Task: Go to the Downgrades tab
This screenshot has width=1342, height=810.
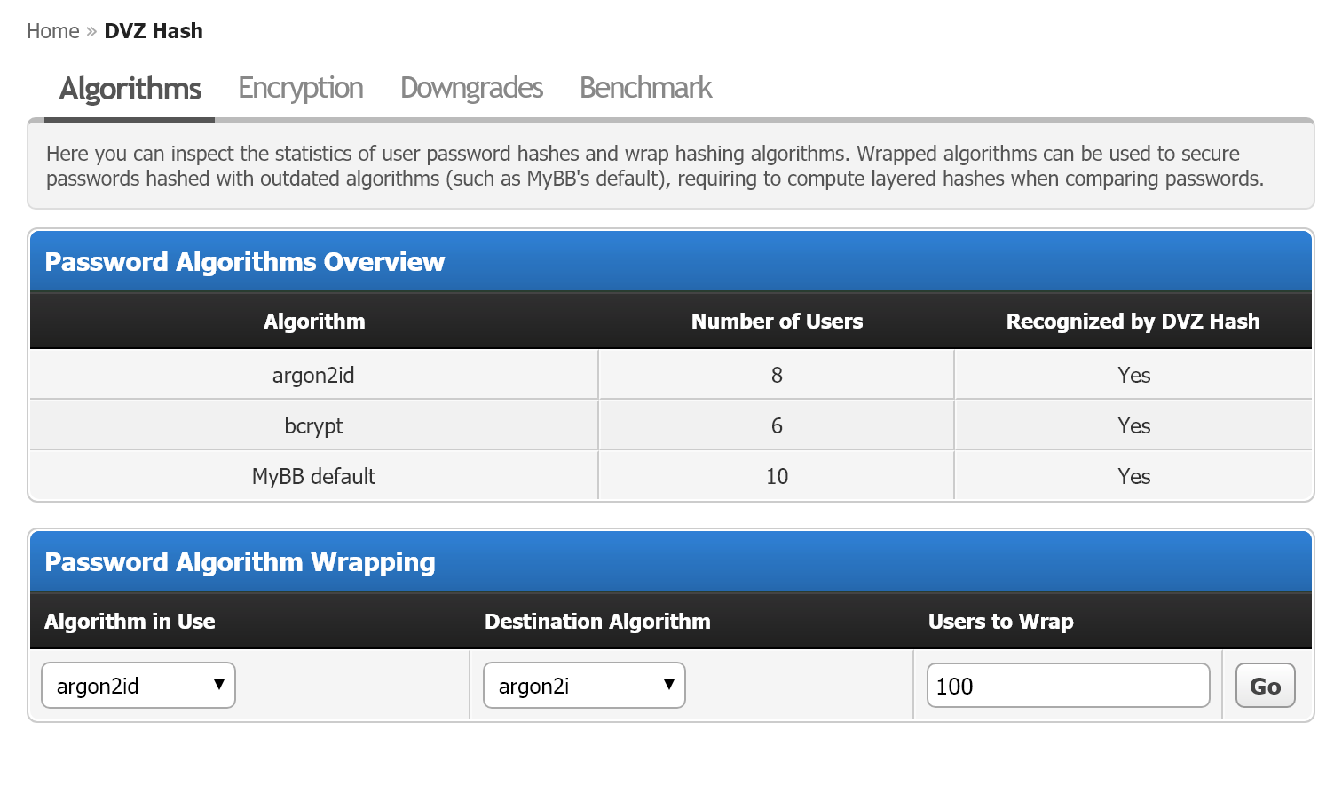Action: click(471, 88)
